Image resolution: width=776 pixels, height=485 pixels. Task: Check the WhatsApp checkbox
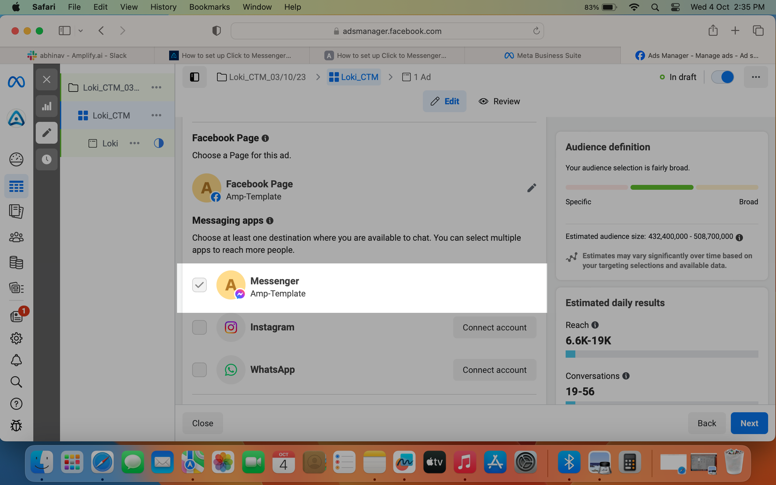pyautogui.click(x=199, y=370)
